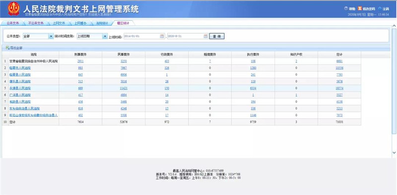The width and height of the screenshot is (397, 195).
Task: Open the 和政县人民法院 court link
Action: click(20, 102)
